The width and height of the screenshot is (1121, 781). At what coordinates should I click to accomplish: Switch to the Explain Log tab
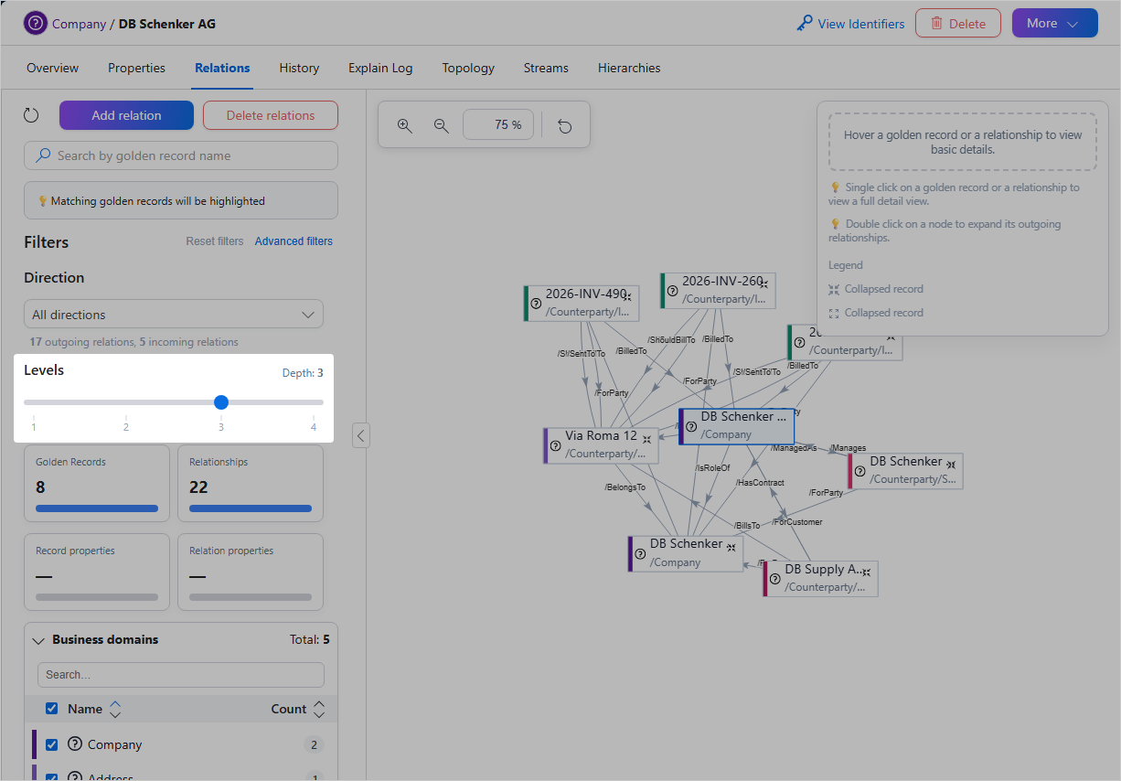380,68
